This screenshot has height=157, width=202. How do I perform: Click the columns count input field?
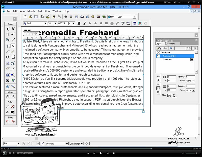tap(171, 77)
